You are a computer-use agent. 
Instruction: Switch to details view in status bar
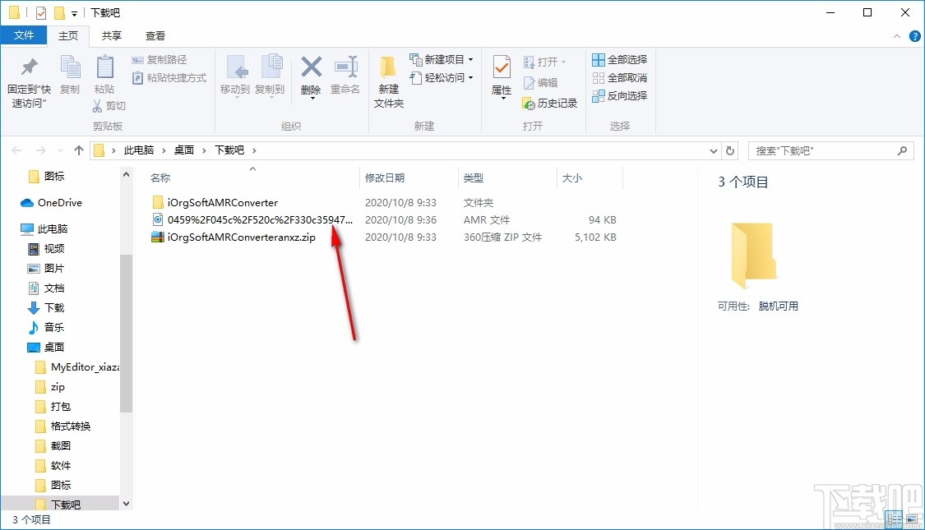894,518
